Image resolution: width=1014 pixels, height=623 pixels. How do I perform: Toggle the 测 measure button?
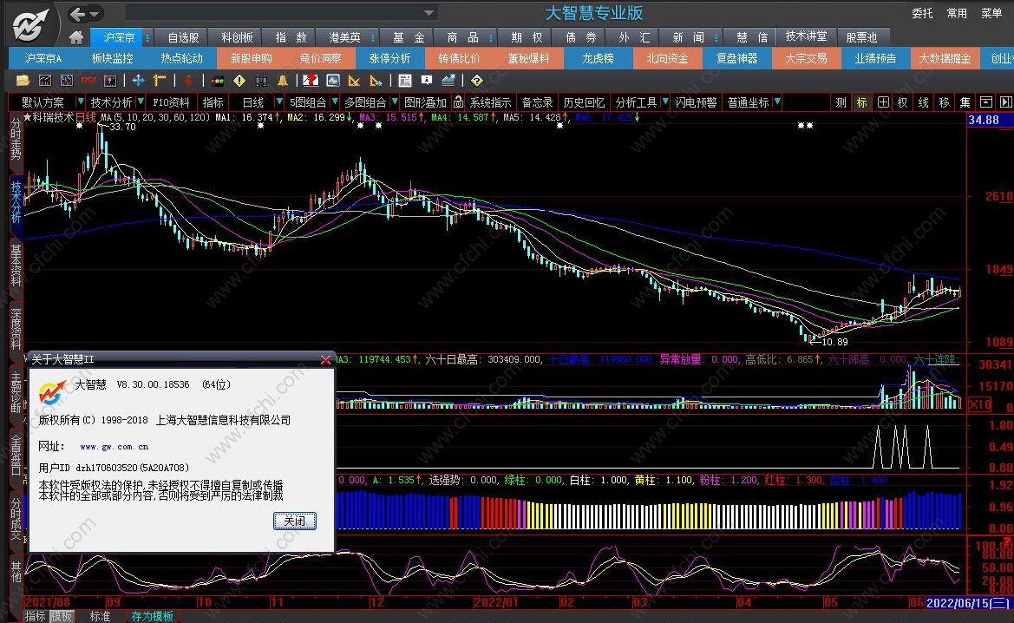pos(841,102)
